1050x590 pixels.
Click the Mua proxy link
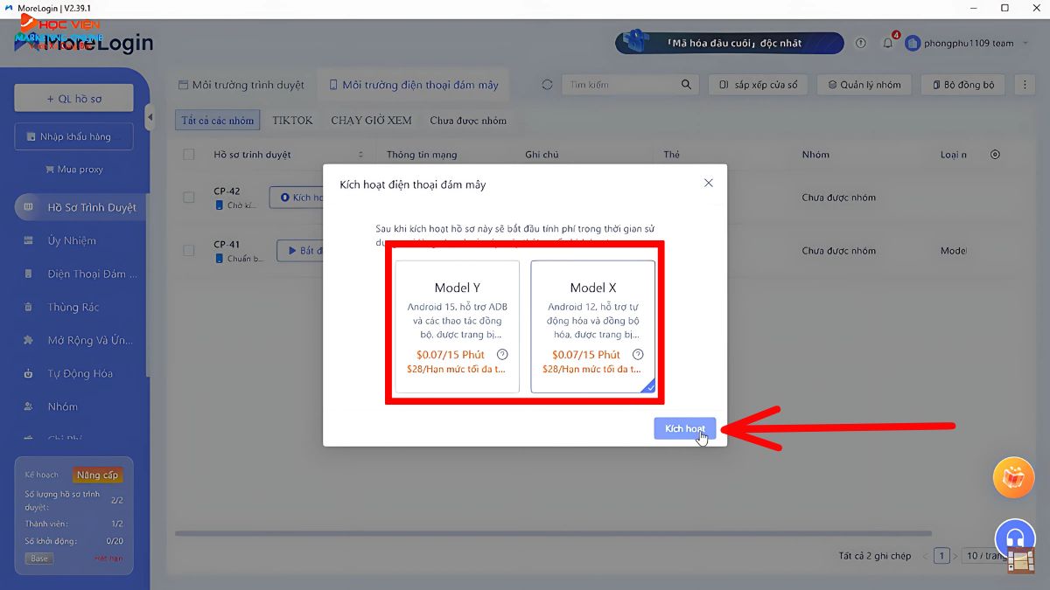pos(74,170)
